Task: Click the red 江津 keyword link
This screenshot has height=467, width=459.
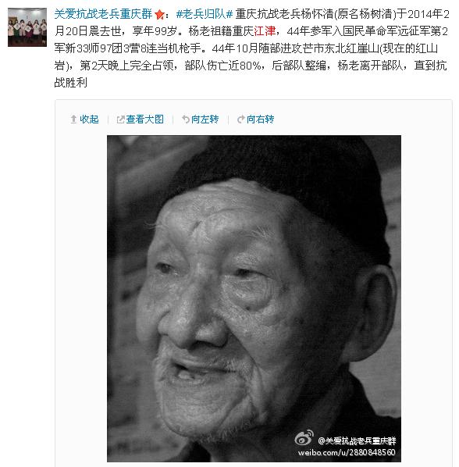Action: (265, 31)
